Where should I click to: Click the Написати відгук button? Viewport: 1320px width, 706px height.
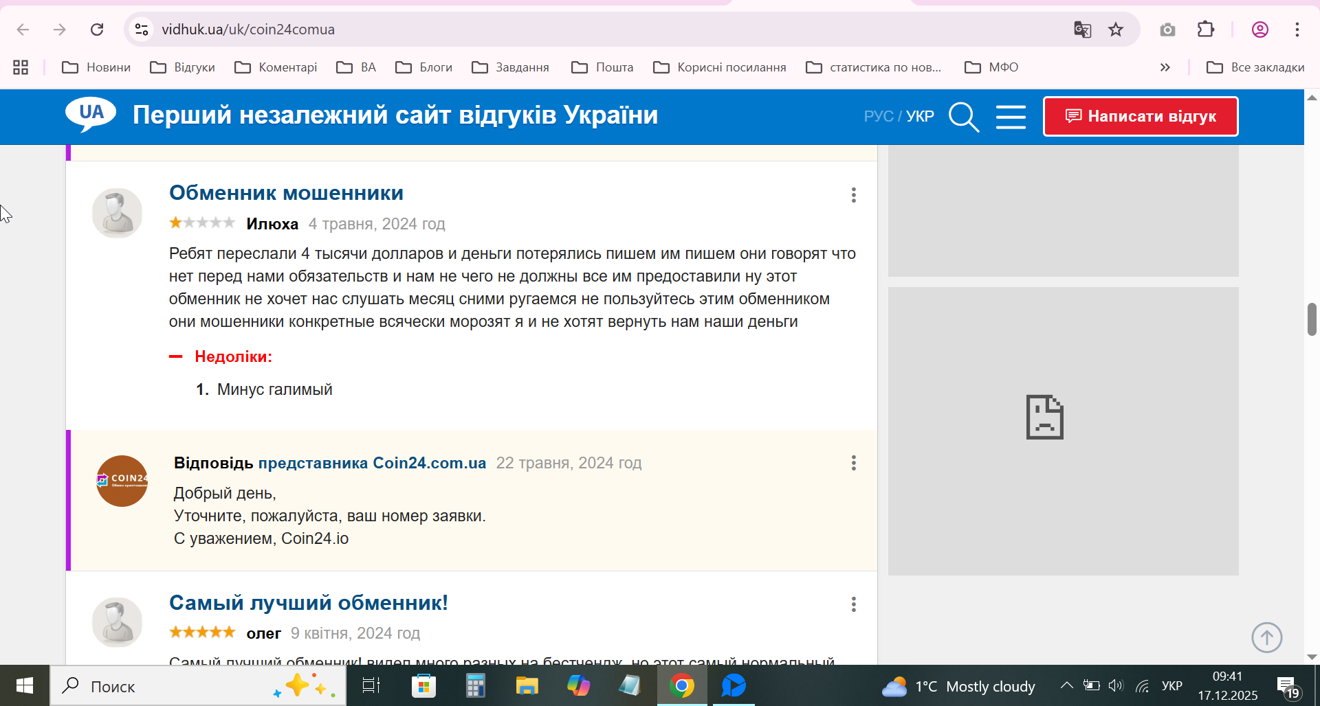1141,116
